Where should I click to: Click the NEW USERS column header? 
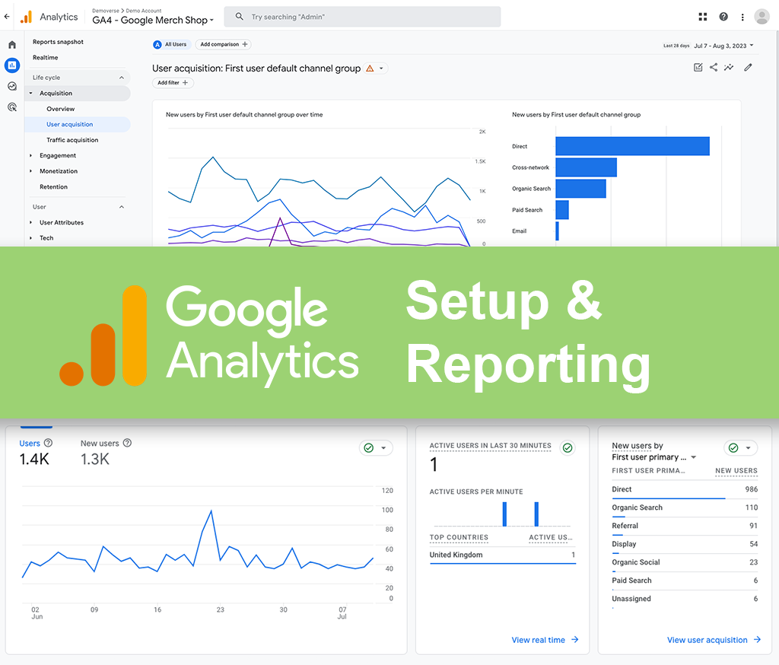click(736, 471)
